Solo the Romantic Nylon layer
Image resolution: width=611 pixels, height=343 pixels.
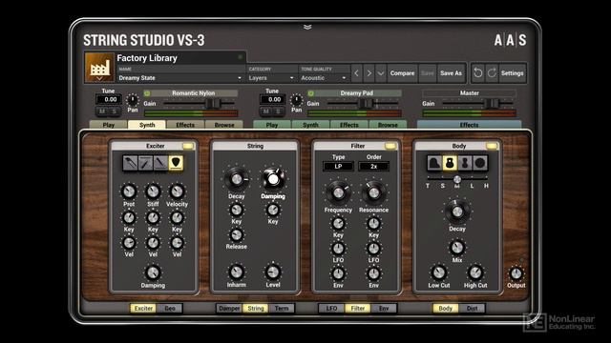click(x=115, y=111)
